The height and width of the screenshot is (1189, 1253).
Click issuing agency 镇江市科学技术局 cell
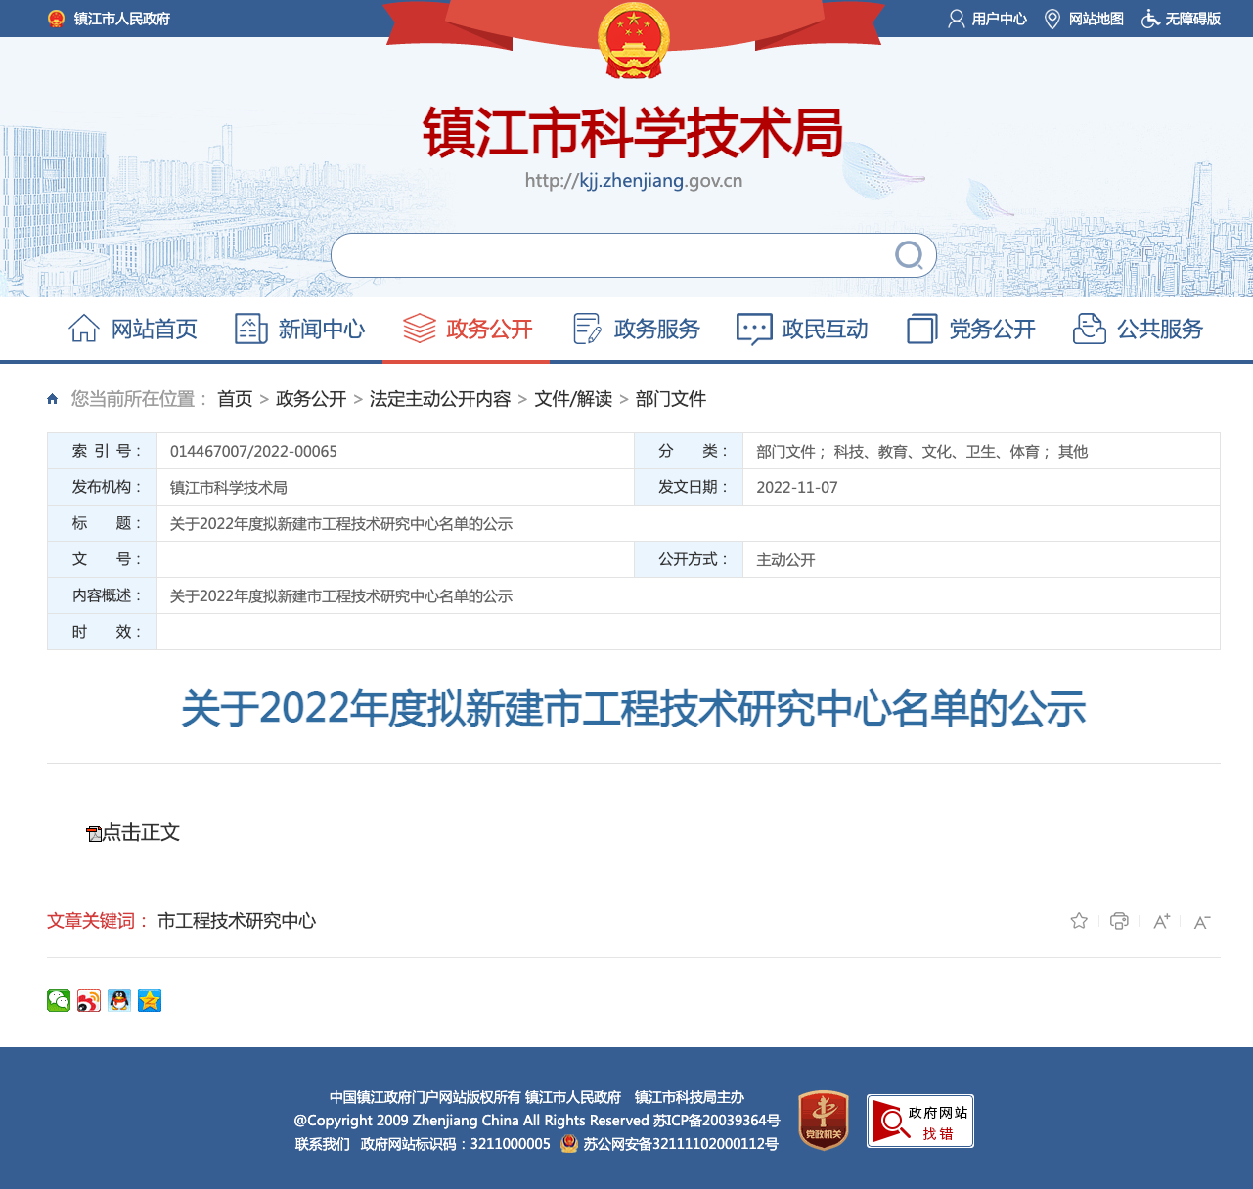[x=229, y=488]
